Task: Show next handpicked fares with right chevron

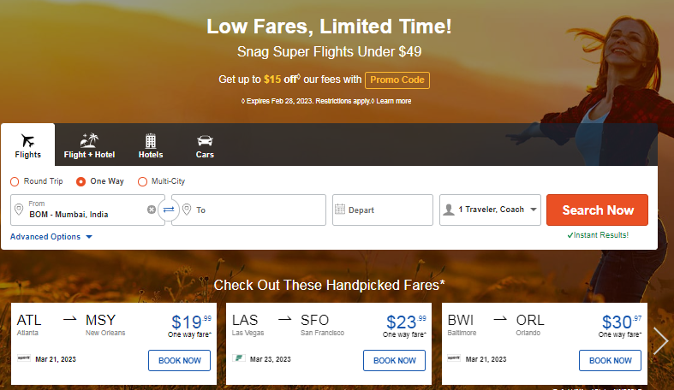Action: point(660,341)
